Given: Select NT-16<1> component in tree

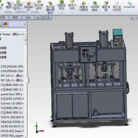Looking at the screenshot, I should [12, 76].
